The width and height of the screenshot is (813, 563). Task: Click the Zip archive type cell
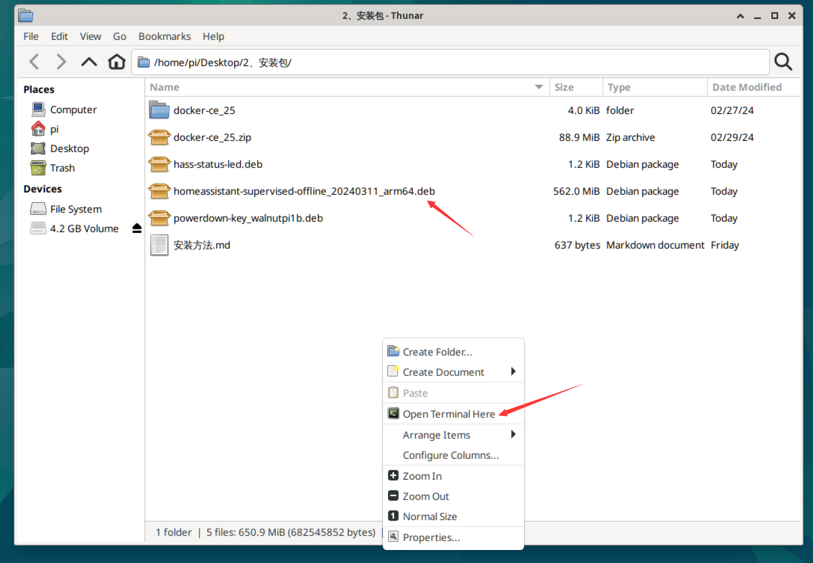coord(630,137)
